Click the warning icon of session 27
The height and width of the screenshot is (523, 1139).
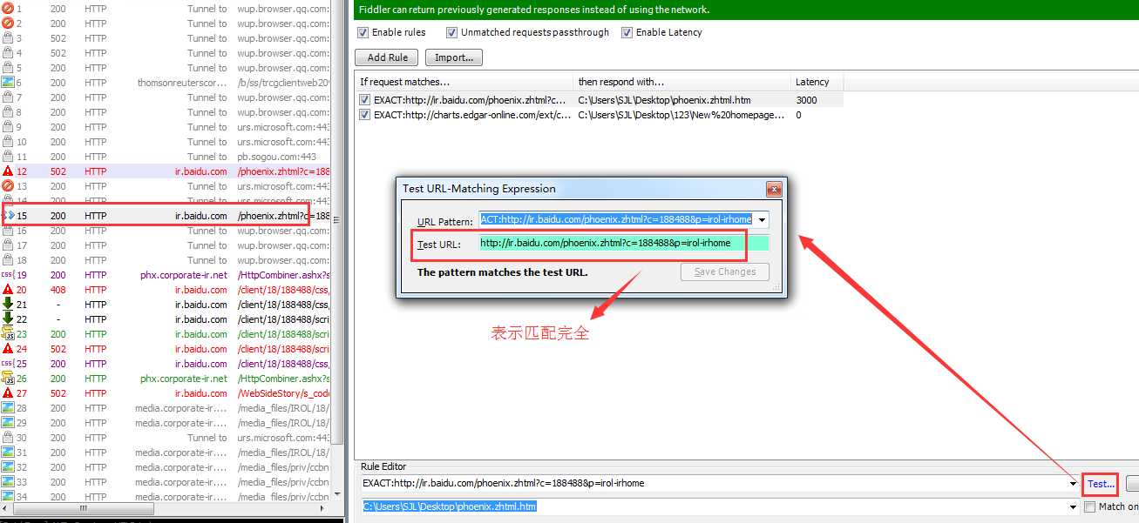[8, 393]
